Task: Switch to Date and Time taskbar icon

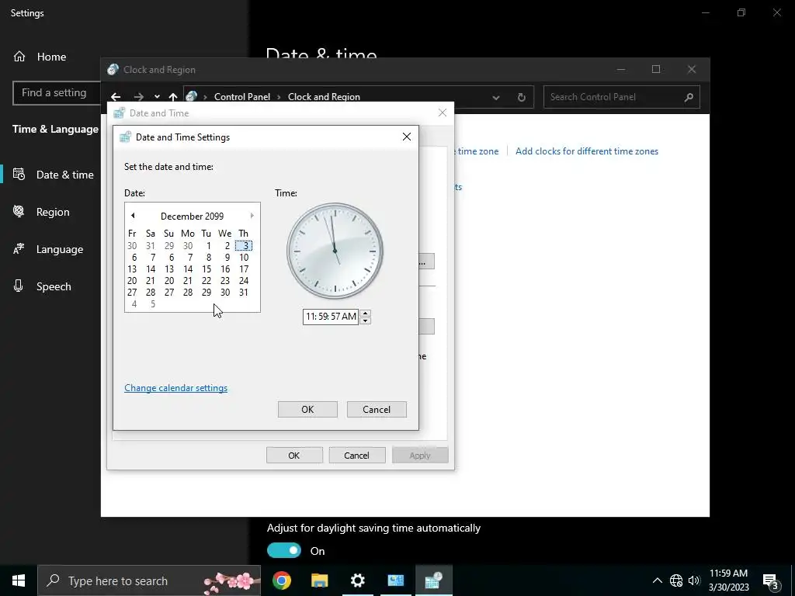Action: pos(433,580)
